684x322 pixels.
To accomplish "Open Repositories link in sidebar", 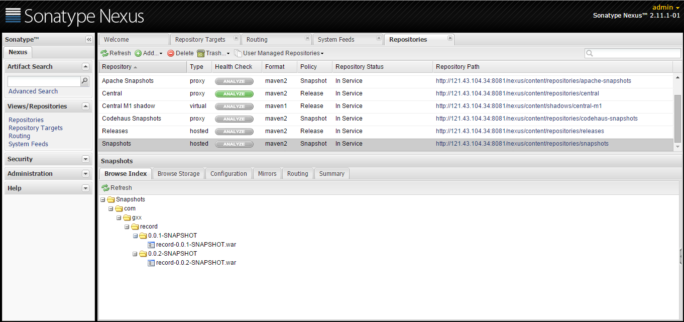I will [x=26, y=120].
